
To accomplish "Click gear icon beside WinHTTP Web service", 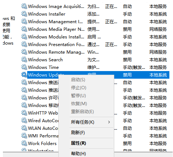I will pos(24,113).
